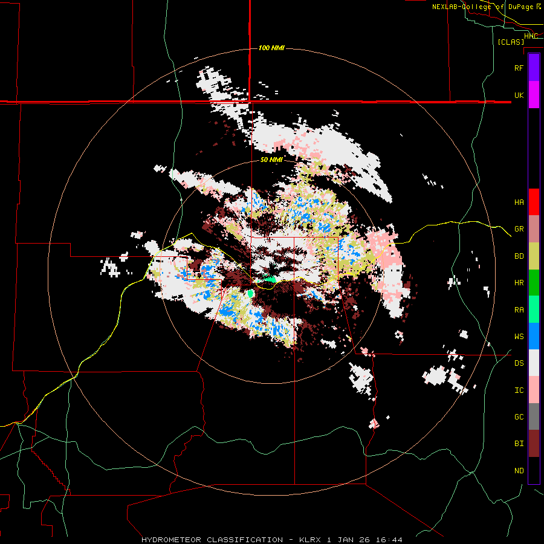
Task: Click the 100 NMI range ring label
Action: 271,48
